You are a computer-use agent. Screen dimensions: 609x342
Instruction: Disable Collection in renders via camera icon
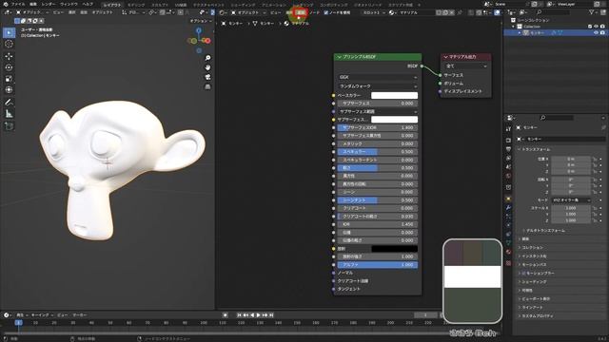coord(602,27)
